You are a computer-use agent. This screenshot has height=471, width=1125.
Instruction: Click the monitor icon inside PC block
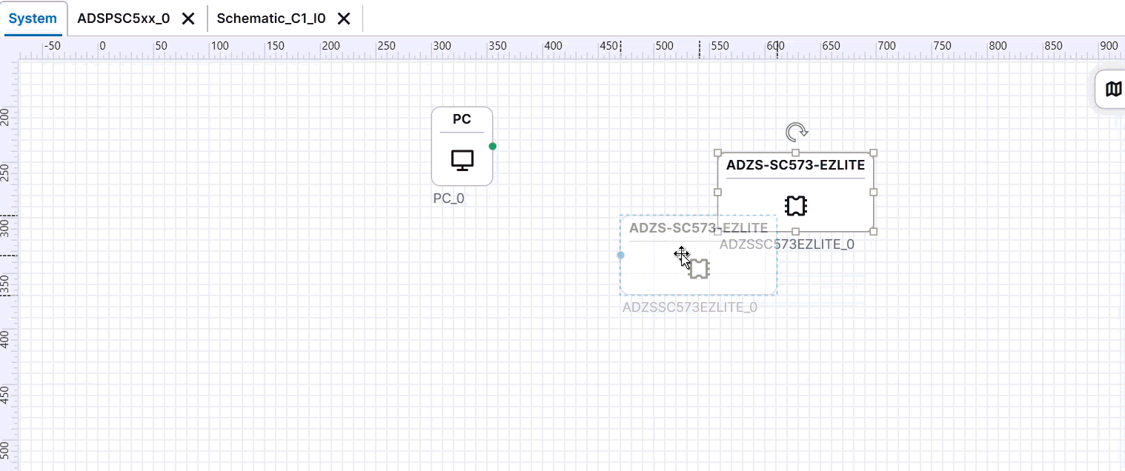[462, 160]
